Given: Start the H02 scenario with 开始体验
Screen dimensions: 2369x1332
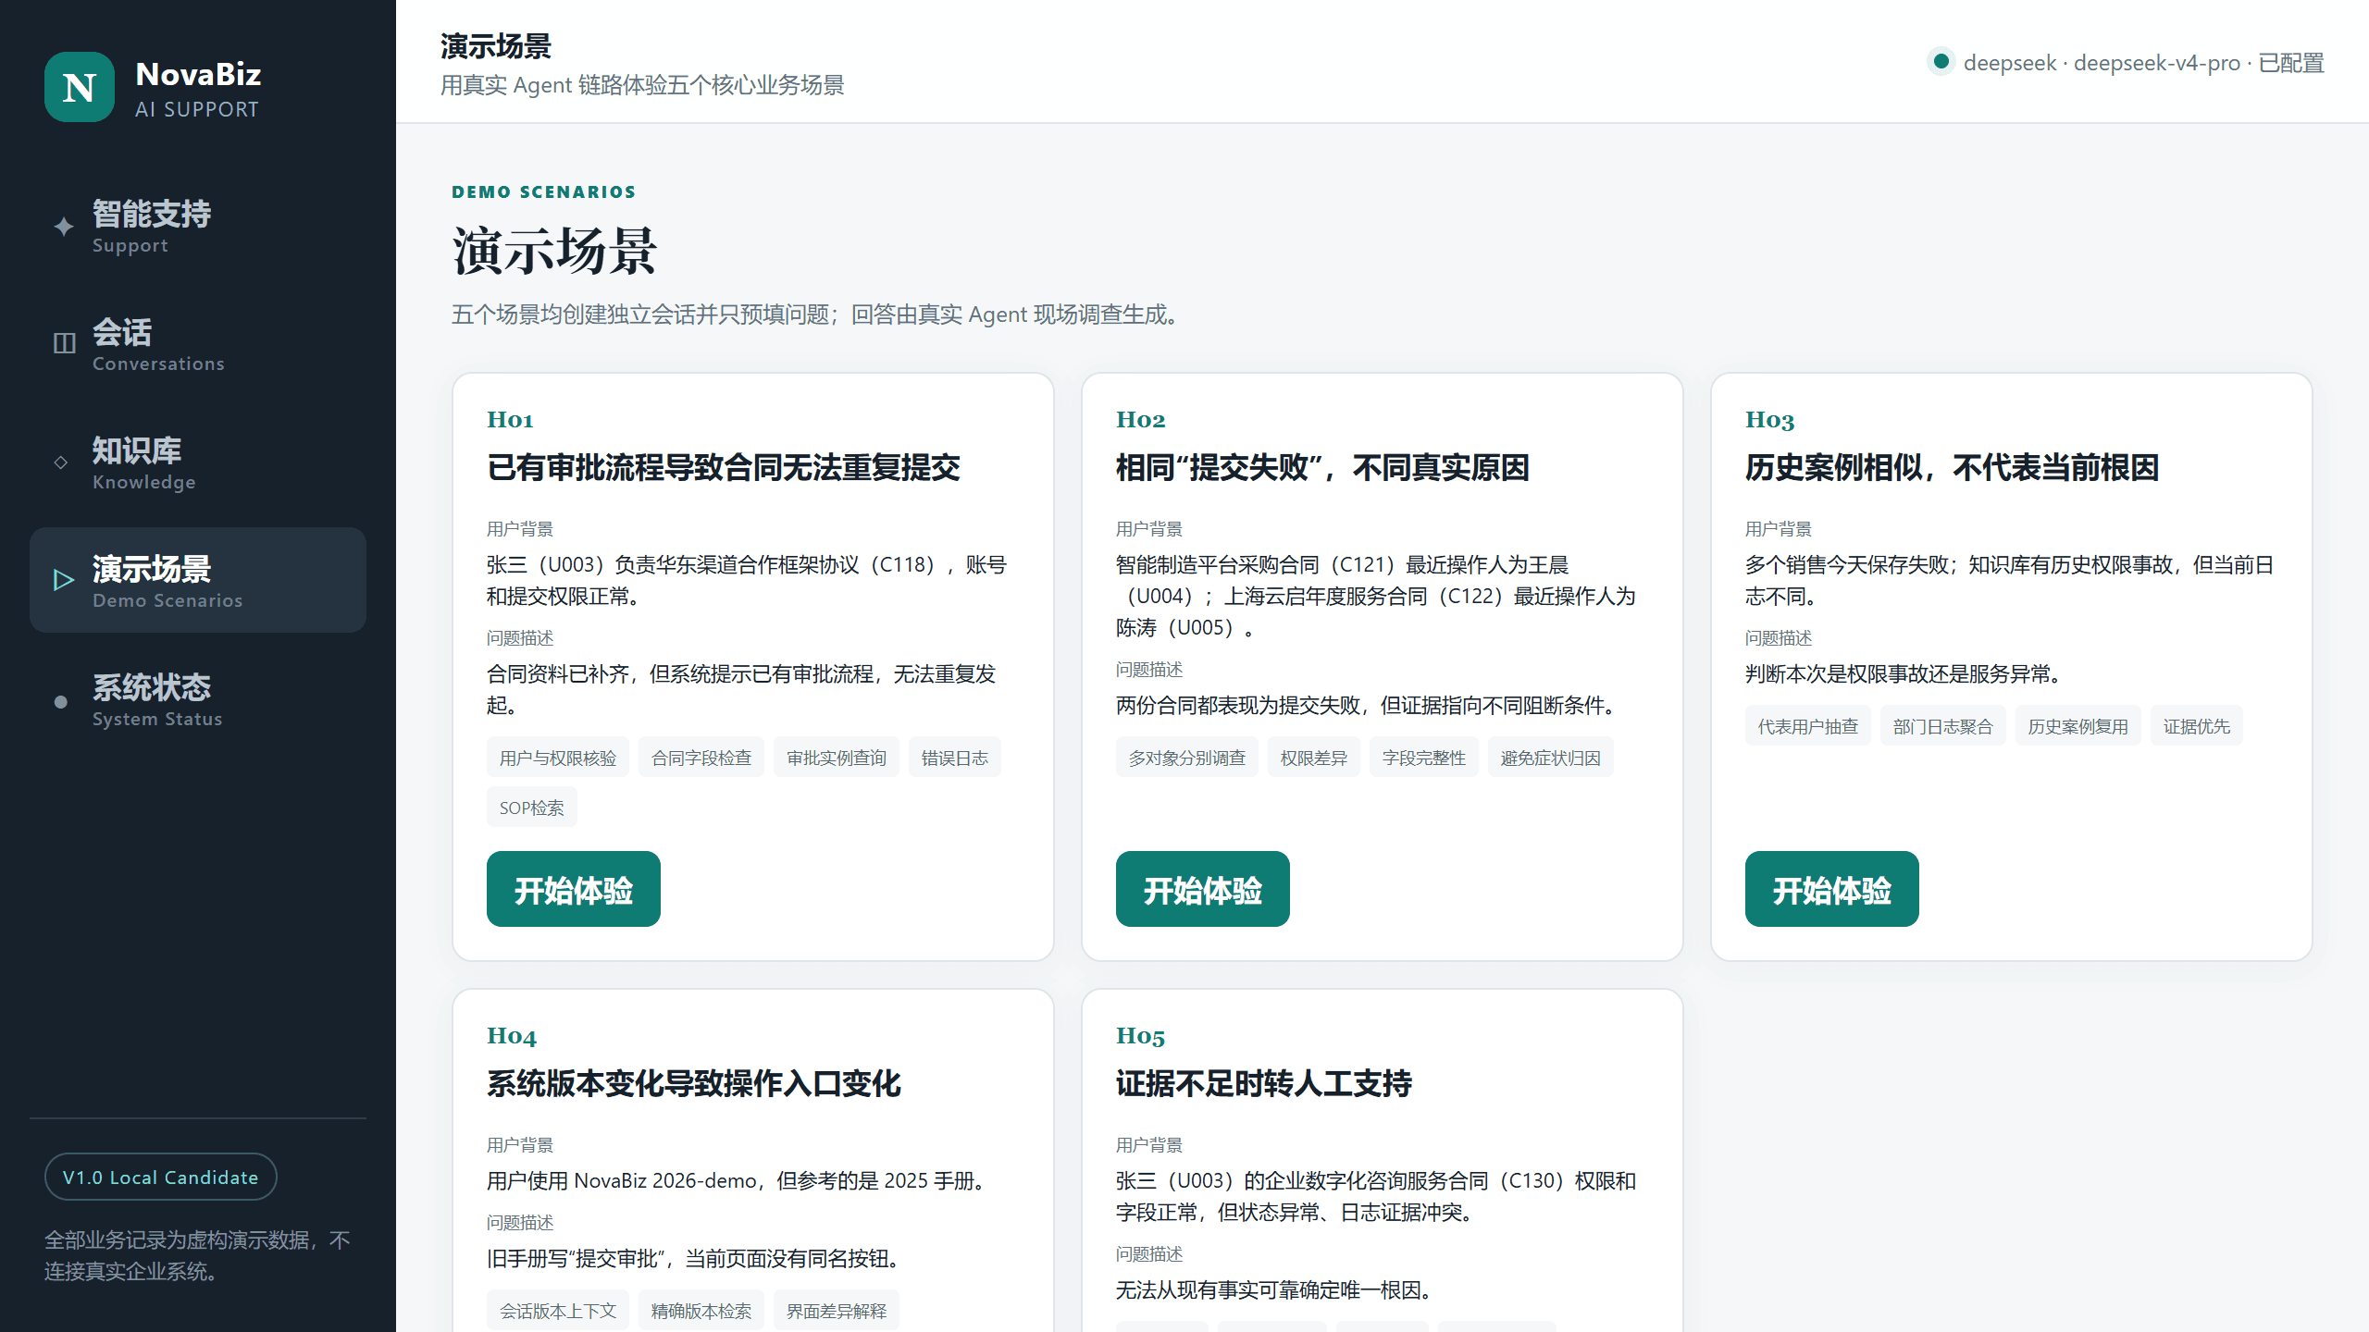Looking at the screenshot, I should [1203, 889].
